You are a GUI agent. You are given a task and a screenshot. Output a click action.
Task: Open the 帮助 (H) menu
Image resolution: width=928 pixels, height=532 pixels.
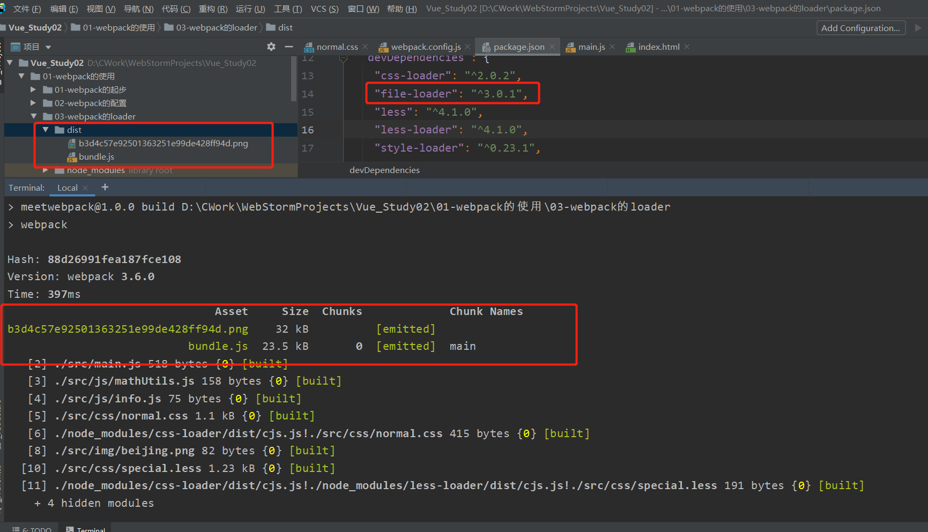tap(402, 9)
